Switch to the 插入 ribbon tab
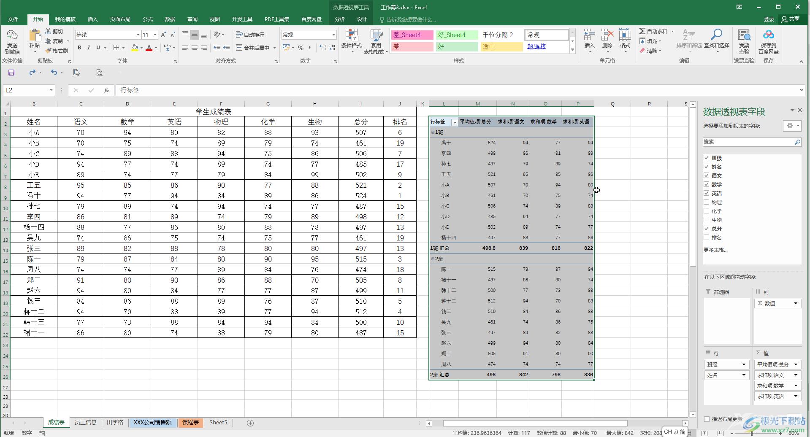 click(92, 19)
